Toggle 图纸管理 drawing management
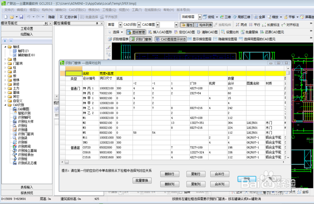The width and height of the screenshot is (314, 204). pos(136,32)
